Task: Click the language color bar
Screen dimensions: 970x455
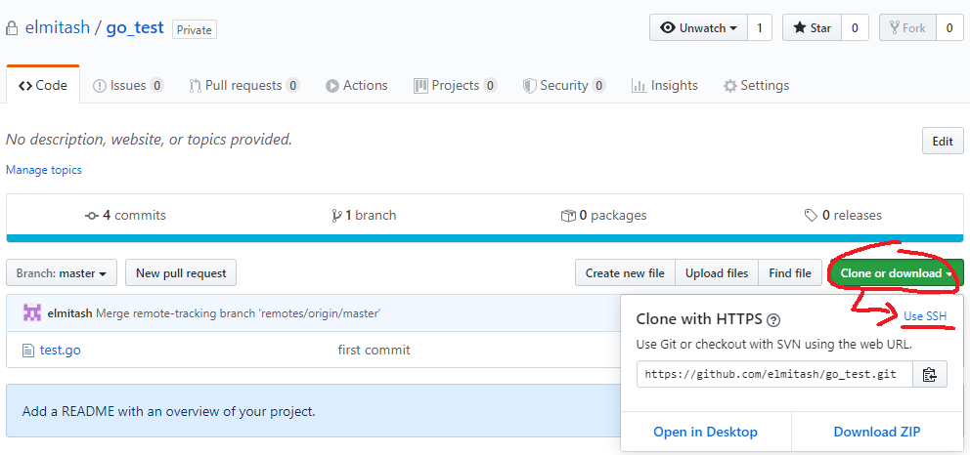Action: (484, 238)
